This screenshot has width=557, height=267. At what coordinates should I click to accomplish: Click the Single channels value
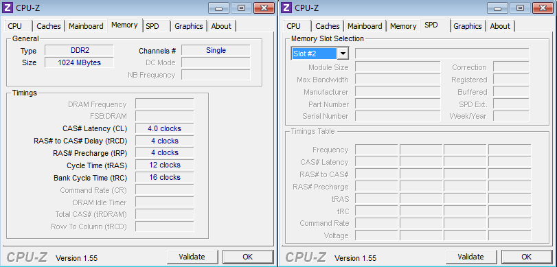[x=216, y=50]
